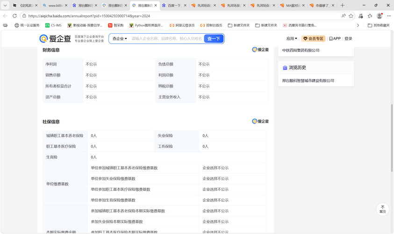Select the 社保信息 section heading
Viewport: 394px width, 234px height.
[x=51, y=122]
